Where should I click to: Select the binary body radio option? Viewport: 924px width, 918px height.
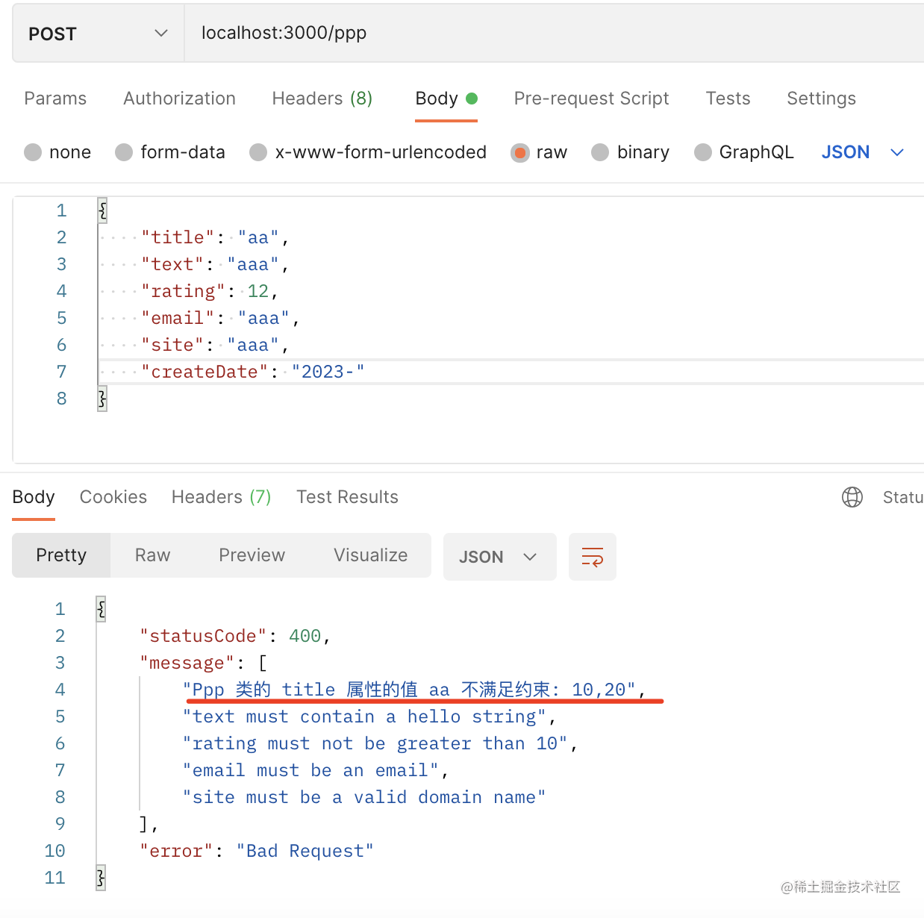(x=600, y=152)
